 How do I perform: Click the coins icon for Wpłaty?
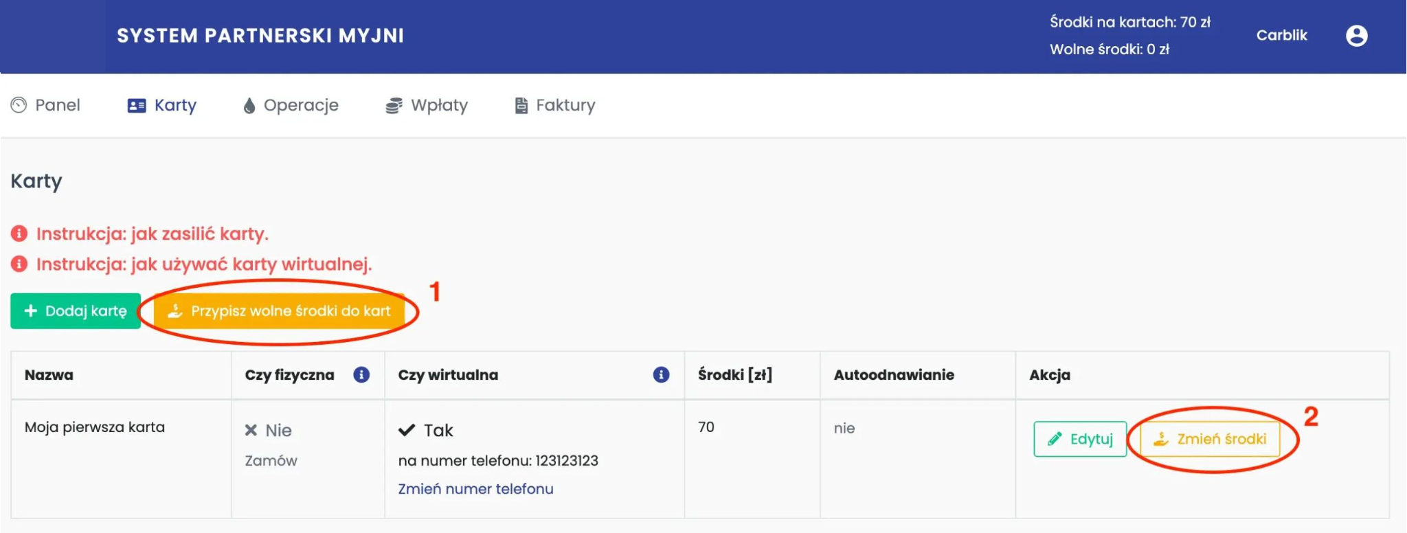pyautogui.click(x=394, y=106)
